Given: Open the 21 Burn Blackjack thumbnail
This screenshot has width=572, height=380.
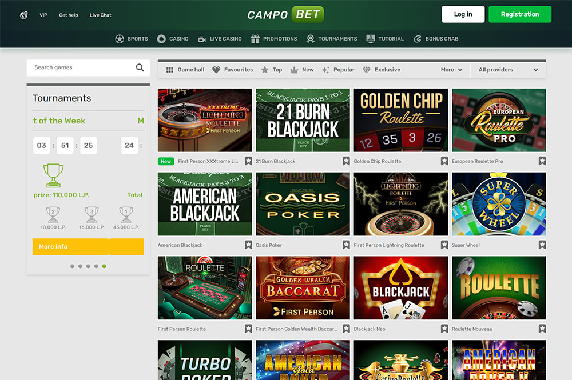Looking at the screenshot, I should [303, 120].
